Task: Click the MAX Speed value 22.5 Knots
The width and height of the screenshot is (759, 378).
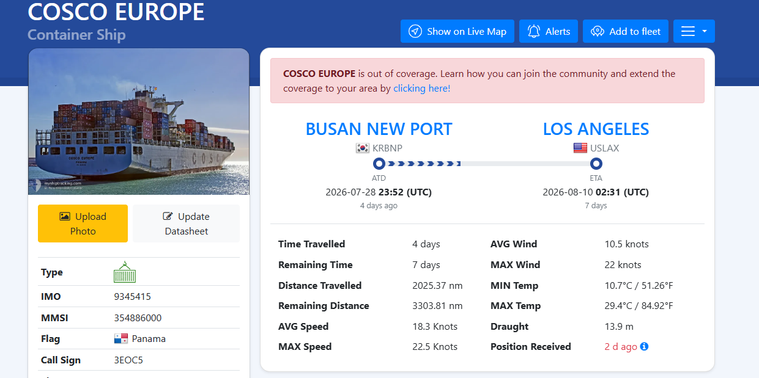Action: point(435,346)
